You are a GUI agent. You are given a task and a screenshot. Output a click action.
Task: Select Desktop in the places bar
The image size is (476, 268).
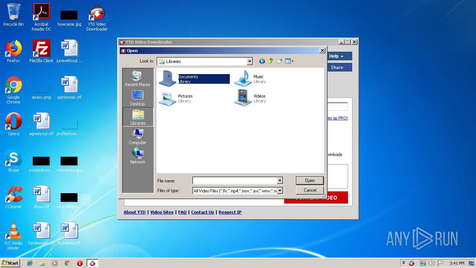click(138, 98)
